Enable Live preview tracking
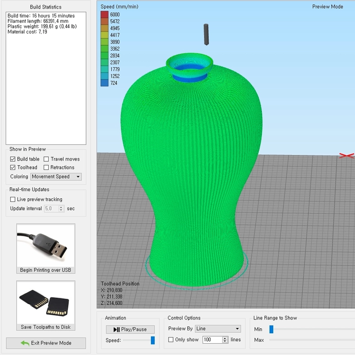 point(13,199)
